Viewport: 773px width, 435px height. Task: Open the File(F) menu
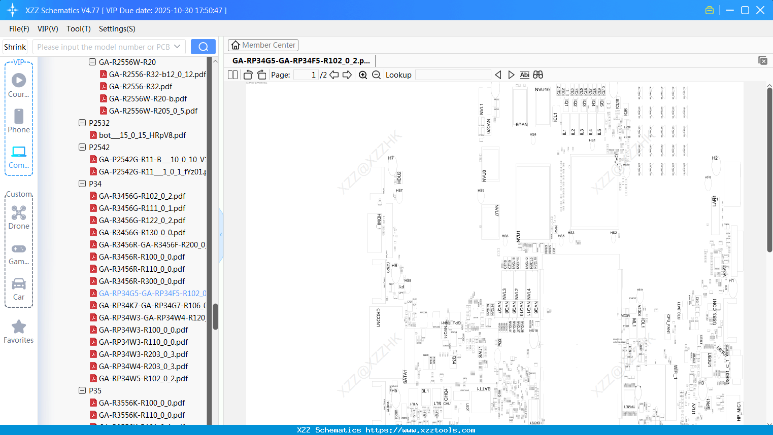(x=19, y=29)
